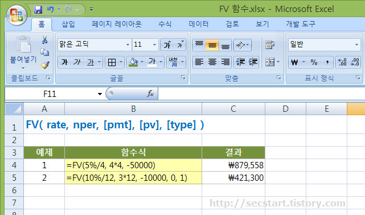
Task: Apply percent style
Action: (x=314, y=62)
